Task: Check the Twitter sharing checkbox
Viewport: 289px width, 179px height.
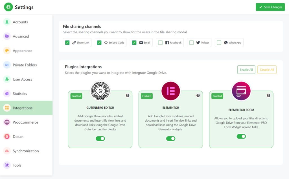Action: 192,42
